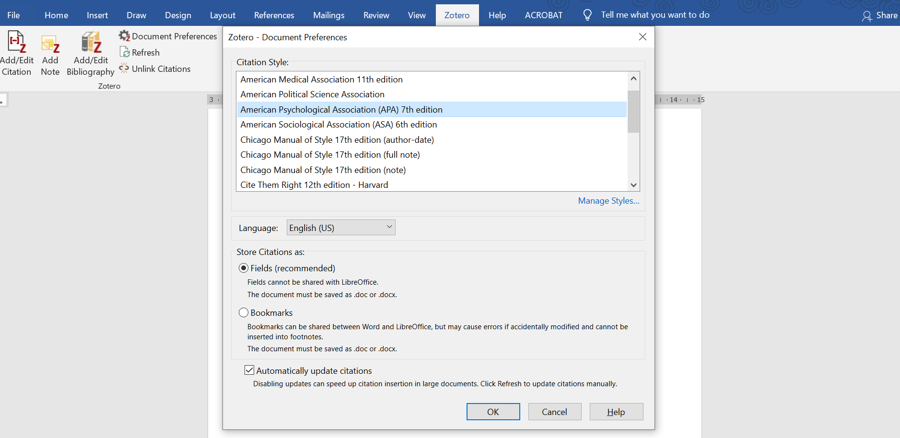The width and height of the screenshot is (900, 438).
Task: Select Chicago Manual 17th edition (author-date)
Action: tap(432, 139)
